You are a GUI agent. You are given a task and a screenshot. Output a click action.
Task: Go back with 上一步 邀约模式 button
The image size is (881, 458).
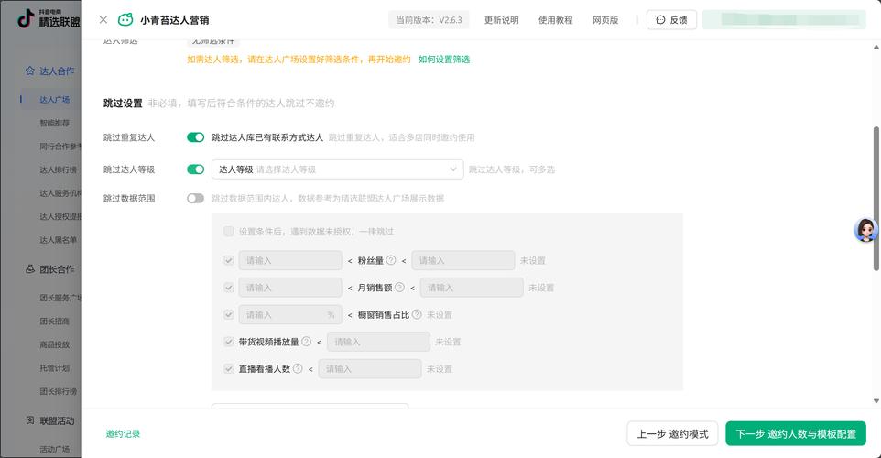672,434
